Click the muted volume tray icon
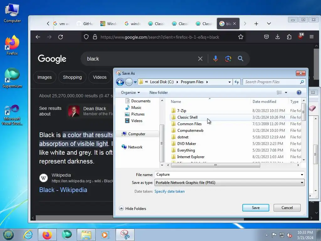 [x=289, y=235]
